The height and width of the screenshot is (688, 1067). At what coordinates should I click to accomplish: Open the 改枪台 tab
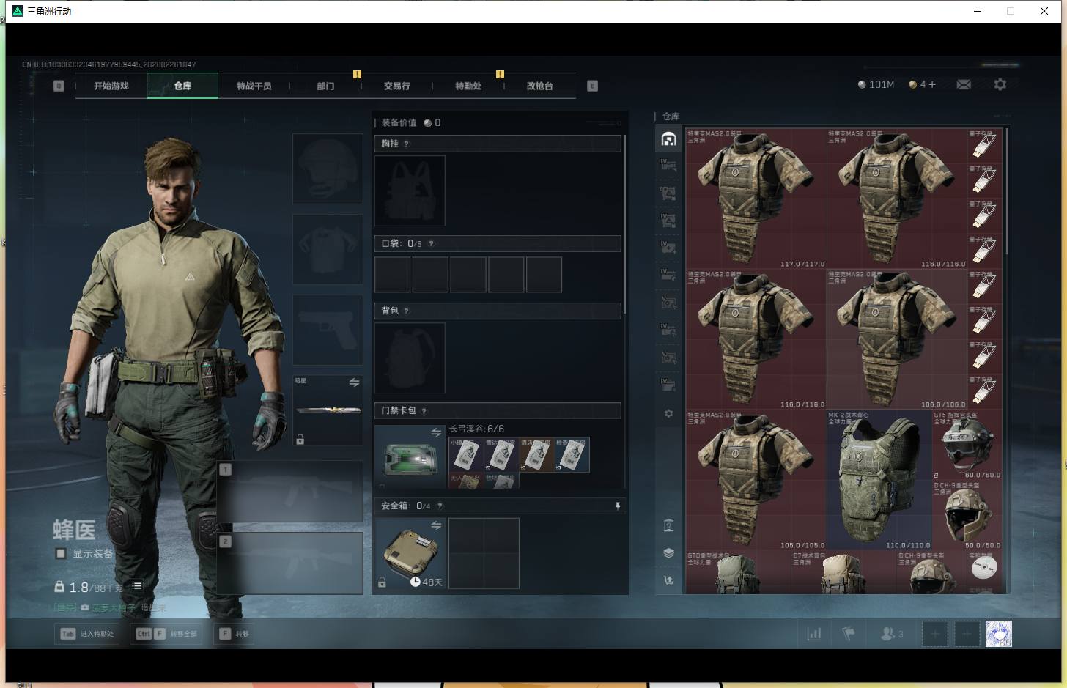pos(539,86)
